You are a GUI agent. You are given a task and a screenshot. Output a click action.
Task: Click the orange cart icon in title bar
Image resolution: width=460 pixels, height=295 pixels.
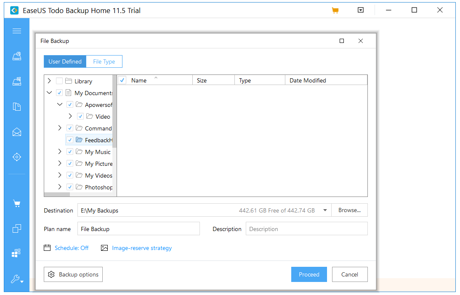coord(335,11)
